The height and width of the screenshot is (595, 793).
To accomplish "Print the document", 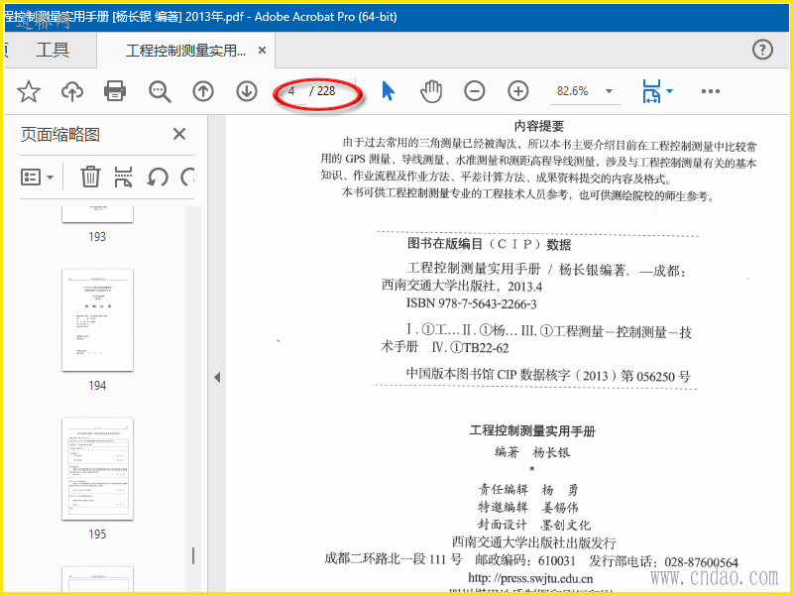I will 115,91.
